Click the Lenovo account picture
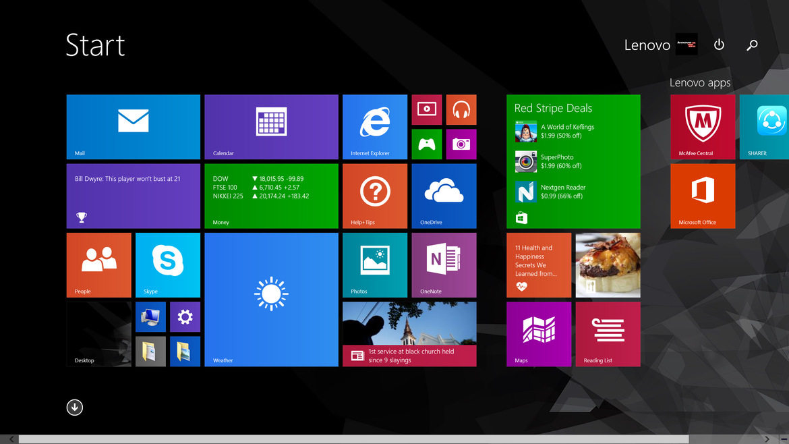The width and height of the screenshot is (789, 444). 686,45
